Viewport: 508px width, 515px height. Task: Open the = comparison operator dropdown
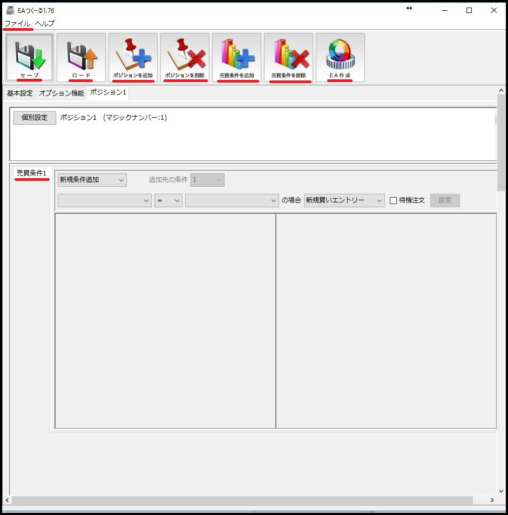168,200
